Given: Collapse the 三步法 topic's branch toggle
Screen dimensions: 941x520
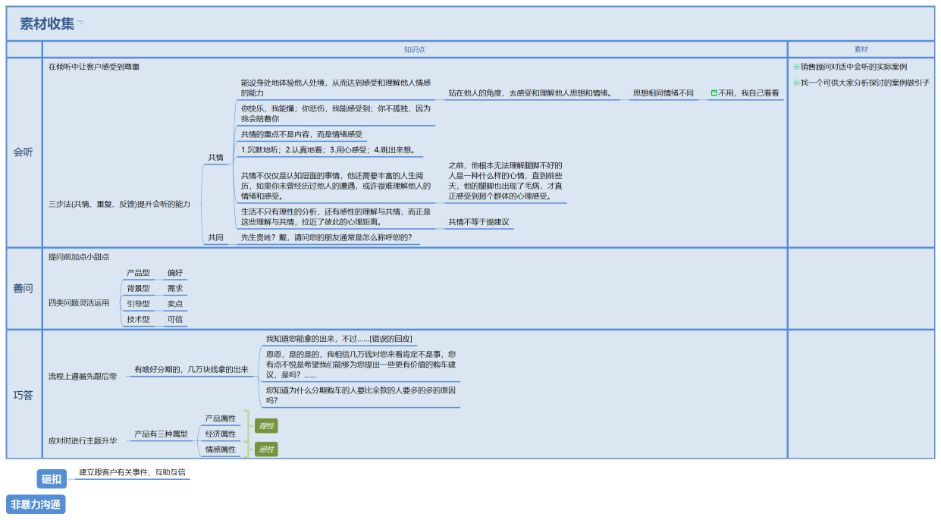Looking at the screenshot, I should click(x=199, y=204).
